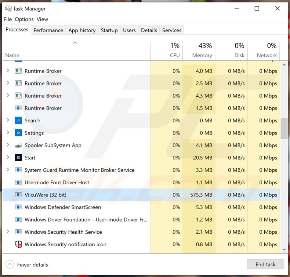Select the Processes tab

pyautogui.click(x=17, y=30)
